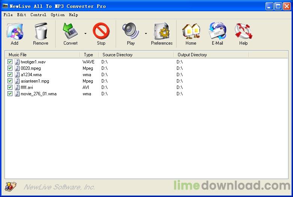Image resolution: width=293 pixels, height=197 pixels.
Task: Click the music icon beside movie_276_01.wma
Action: (17, 93)
